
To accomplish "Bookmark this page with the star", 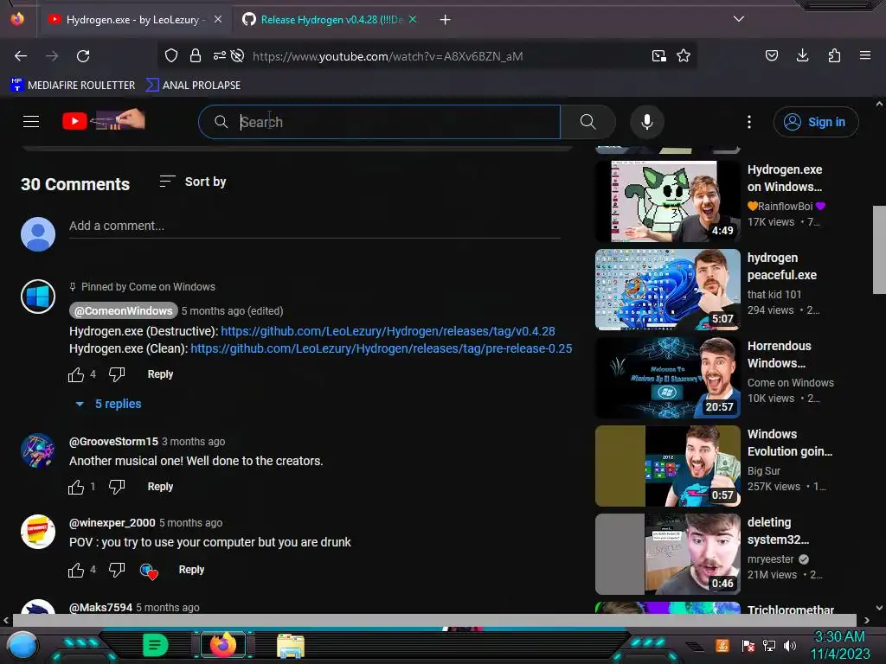I will coord(684,55).
